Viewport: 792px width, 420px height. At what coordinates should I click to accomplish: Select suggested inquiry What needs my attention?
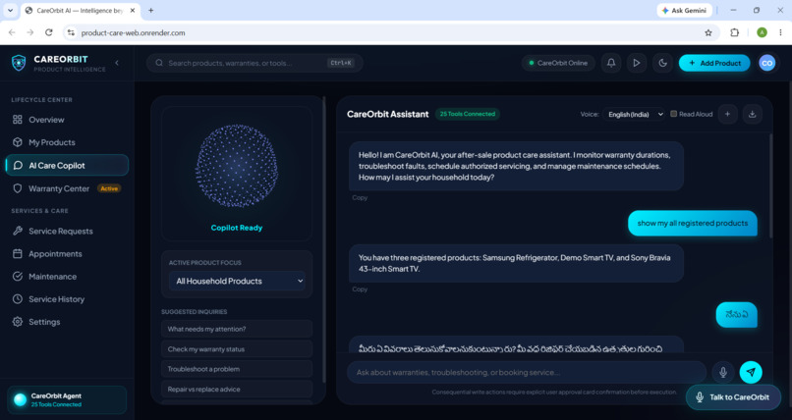point(237,329)
